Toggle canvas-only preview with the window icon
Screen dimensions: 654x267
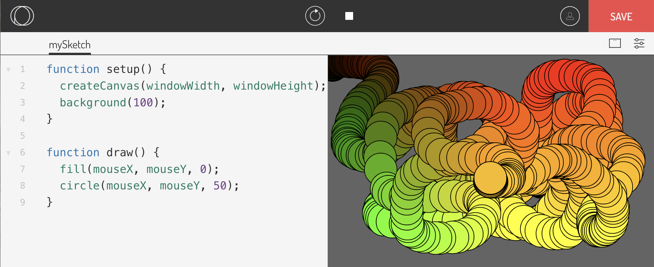615,43
